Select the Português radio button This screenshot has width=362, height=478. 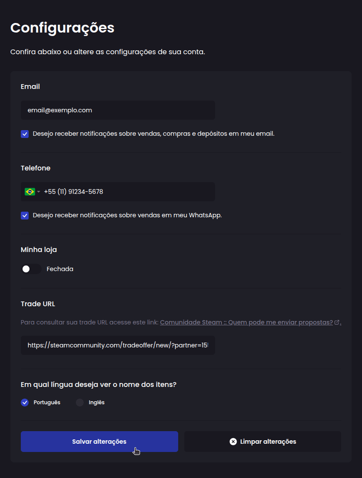(x=25, y=403)
